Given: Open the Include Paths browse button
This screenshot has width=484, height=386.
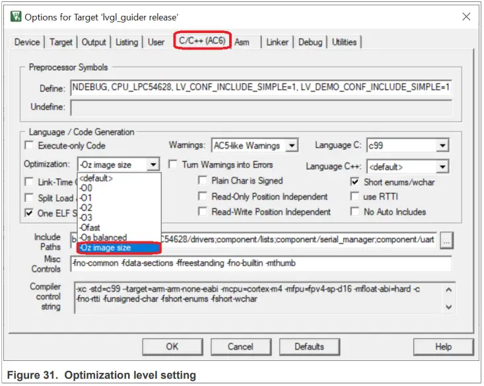Looking at the screenshot, I should [x=446, y=241].
